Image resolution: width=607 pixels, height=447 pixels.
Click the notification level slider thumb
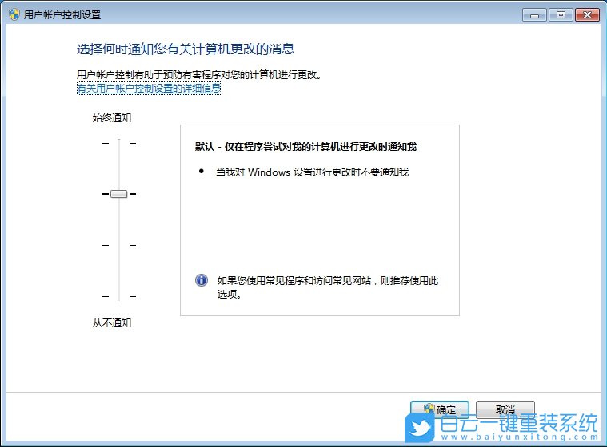(x=119, y=194)
